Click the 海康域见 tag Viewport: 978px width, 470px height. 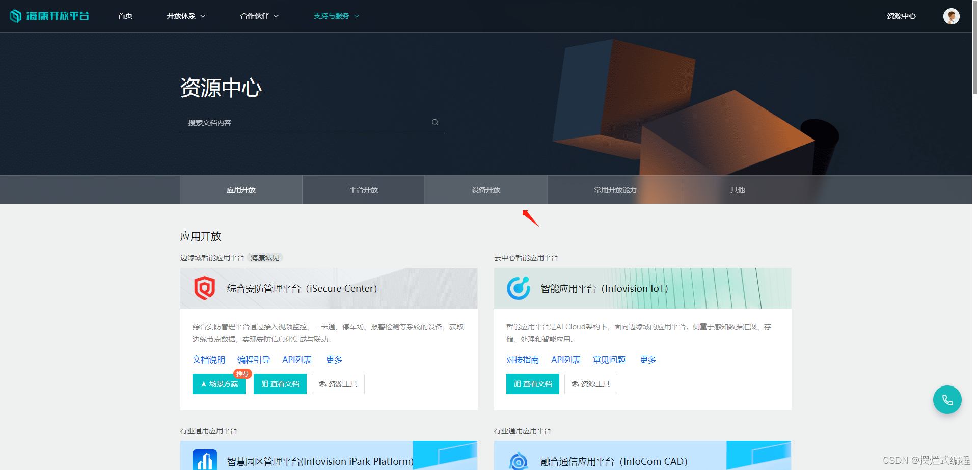(x=265, y=258)
